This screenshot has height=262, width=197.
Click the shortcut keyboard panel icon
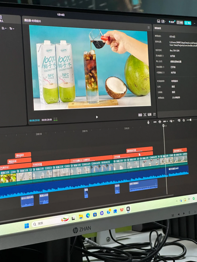(159, 21)
